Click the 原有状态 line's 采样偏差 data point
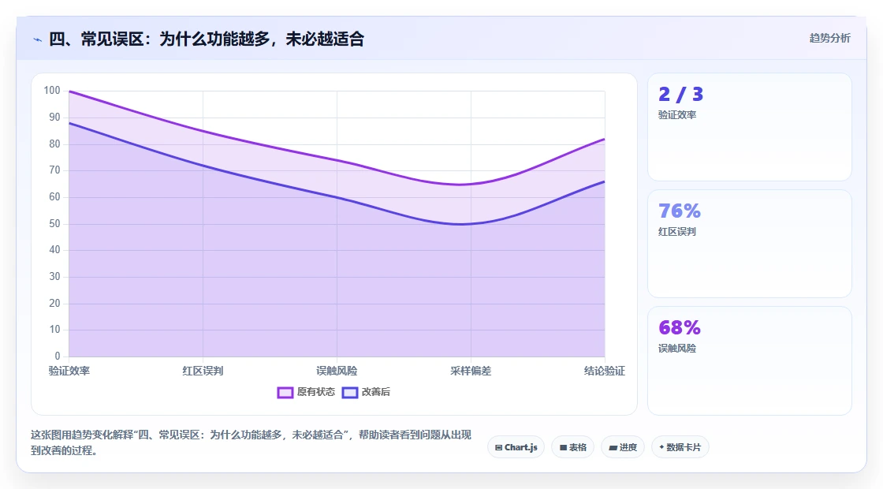This screenshot has width=883, height=489. coord(471,185)
